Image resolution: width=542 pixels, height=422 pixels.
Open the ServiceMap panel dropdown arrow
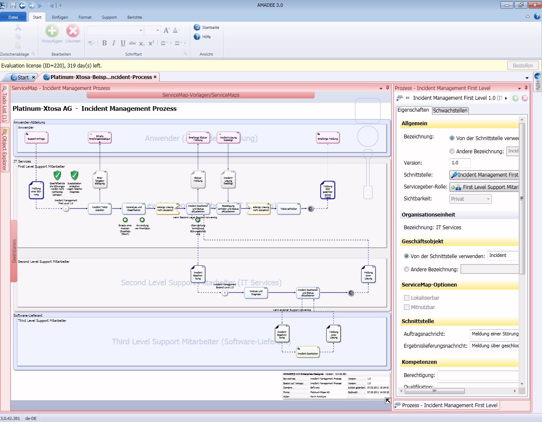381,88
